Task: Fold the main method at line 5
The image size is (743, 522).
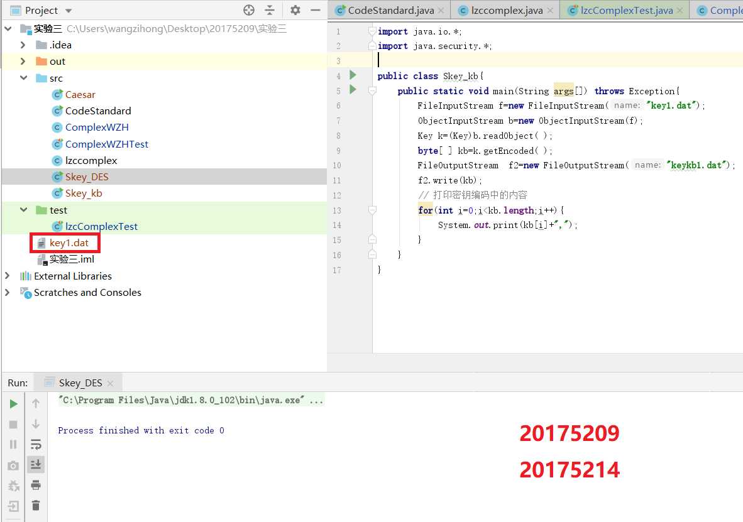Action: [x=373, y=91]
